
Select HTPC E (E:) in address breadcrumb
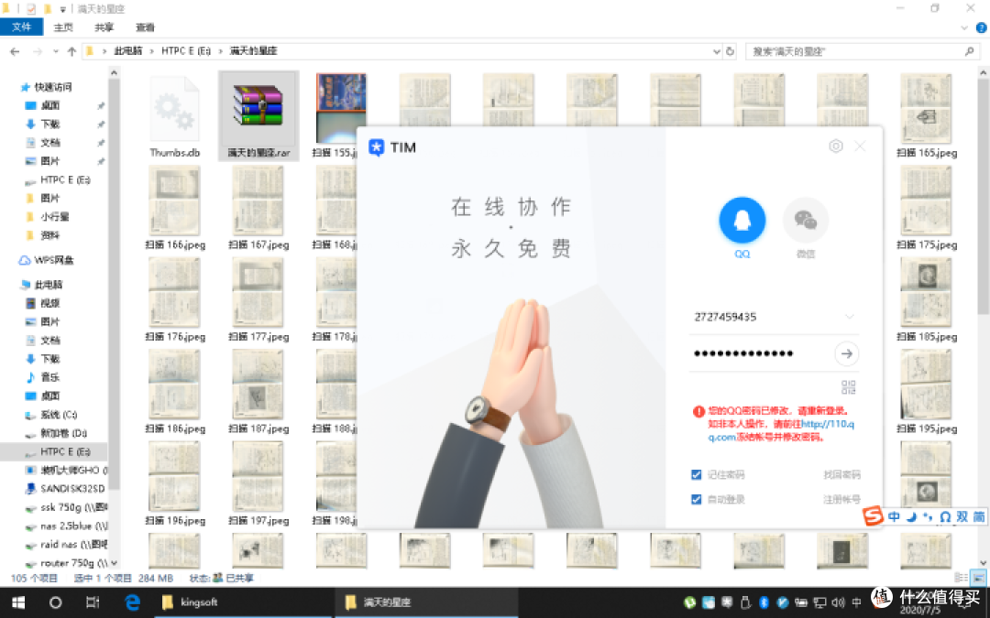click(186, 51)
